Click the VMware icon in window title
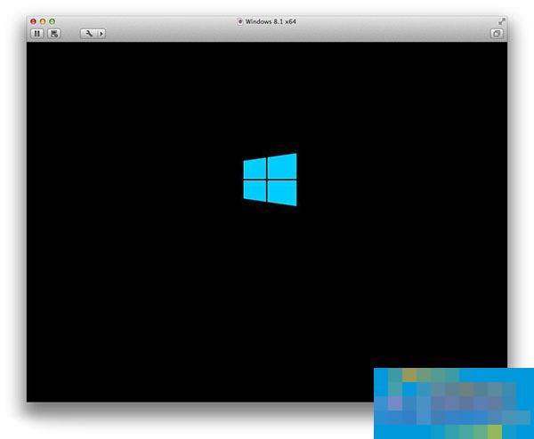 [239, 21]
